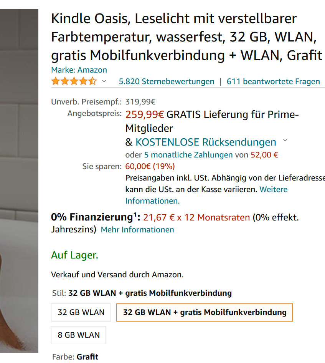Viewport: 325px width, 363px height.
Task: Click the star rating icons
Action: [74, 81]
